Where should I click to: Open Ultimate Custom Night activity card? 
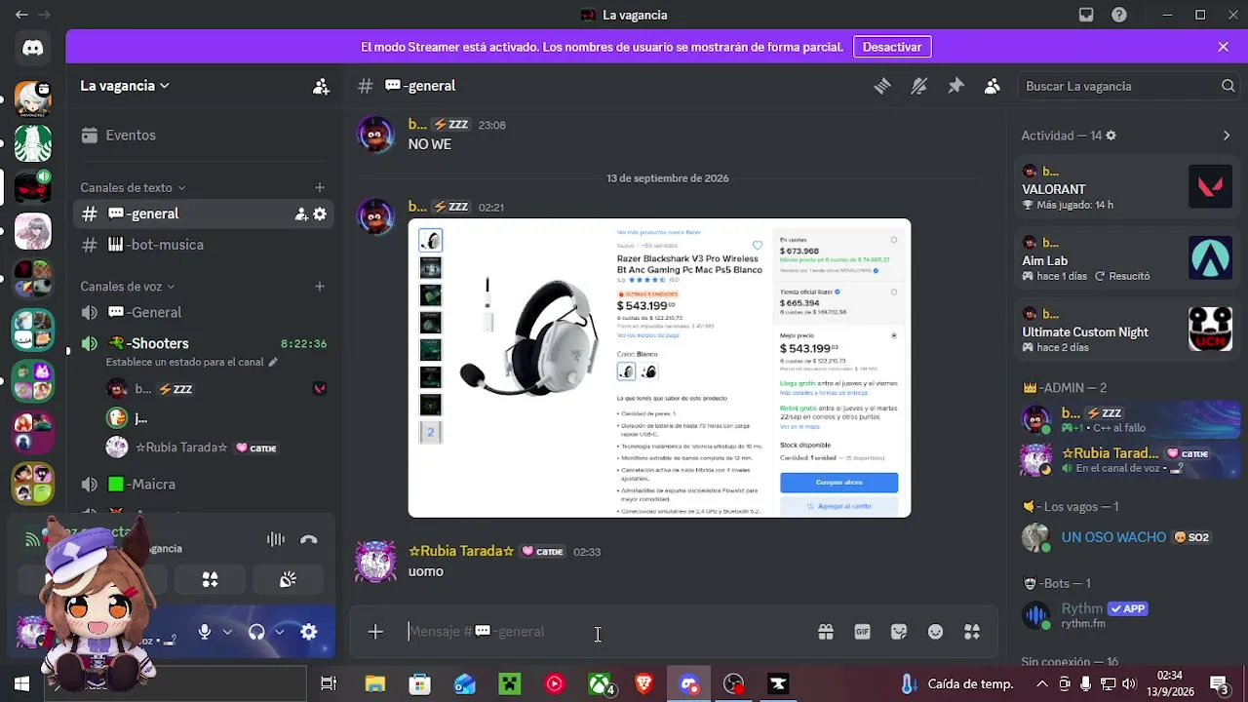pyautogui.click(x=1127, y=329)
